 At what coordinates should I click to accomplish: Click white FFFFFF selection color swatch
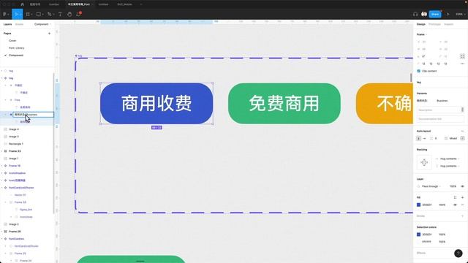418,242
